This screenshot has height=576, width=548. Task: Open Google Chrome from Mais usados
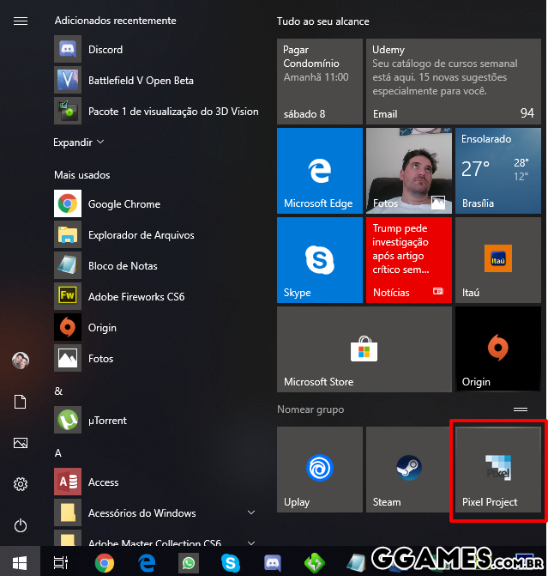[156, 203]
